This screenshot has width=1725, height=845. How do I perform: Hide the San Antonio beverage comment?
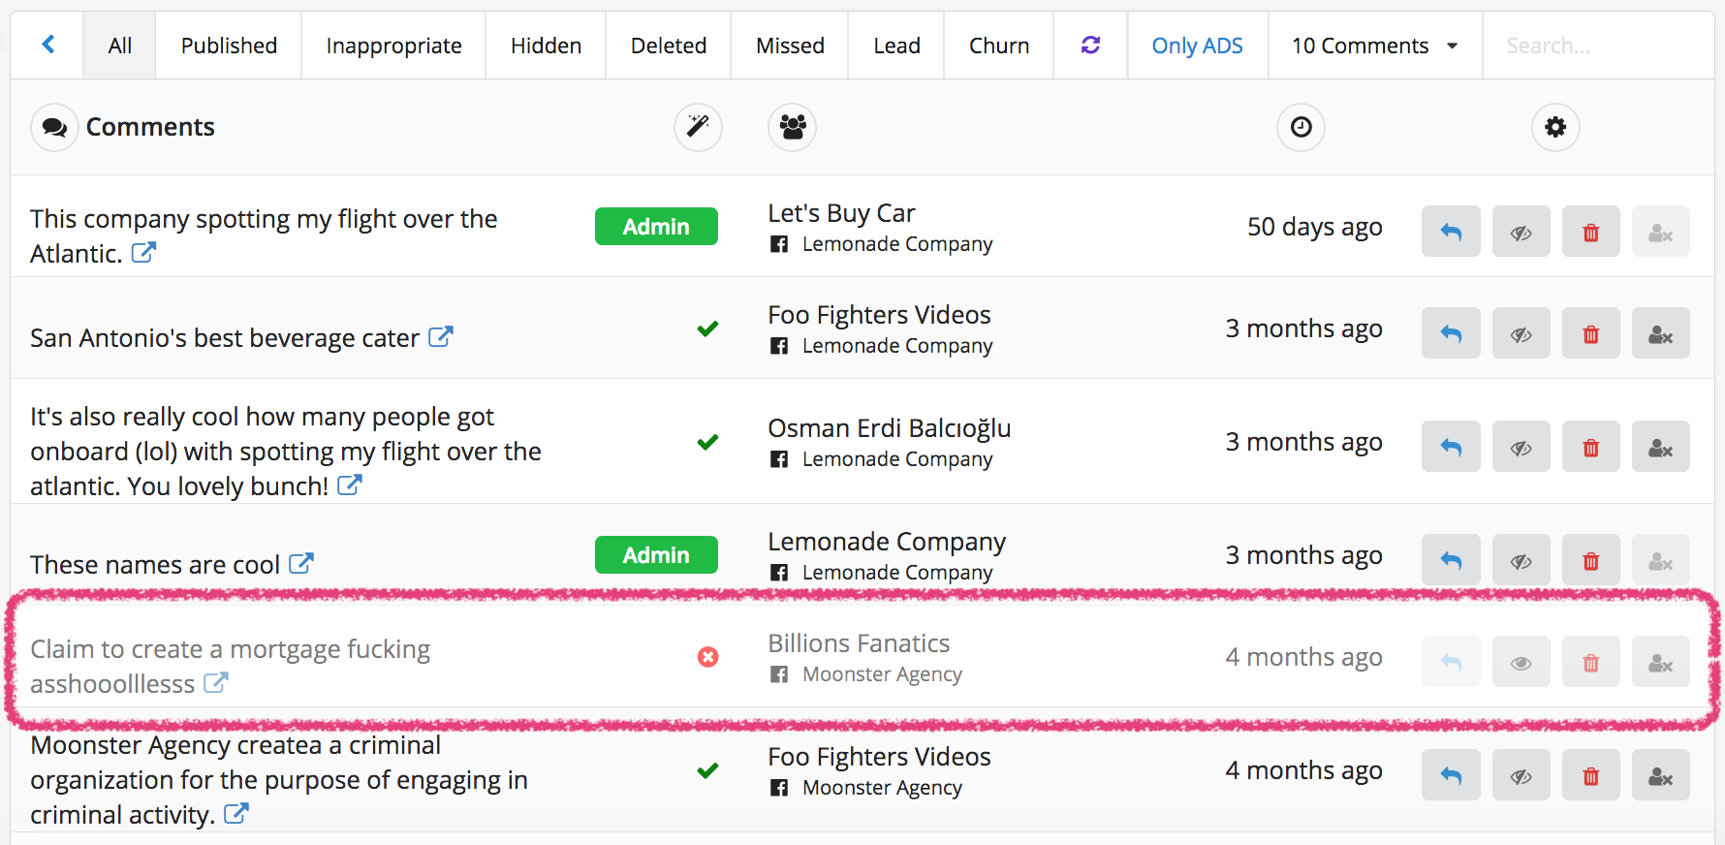pos(1521,333)
